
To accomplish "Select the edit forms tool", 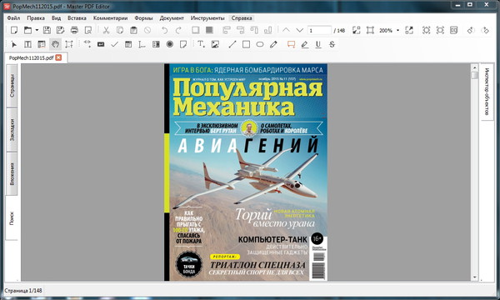I will [42, 44].
